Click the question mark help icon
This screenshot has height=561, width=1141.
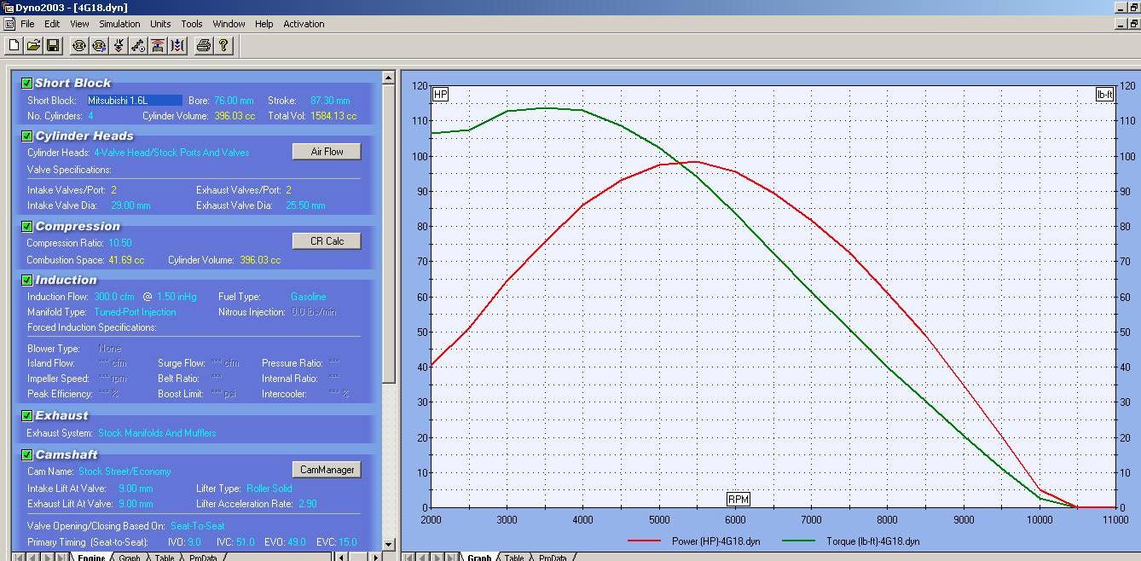(x=223, y=45)
